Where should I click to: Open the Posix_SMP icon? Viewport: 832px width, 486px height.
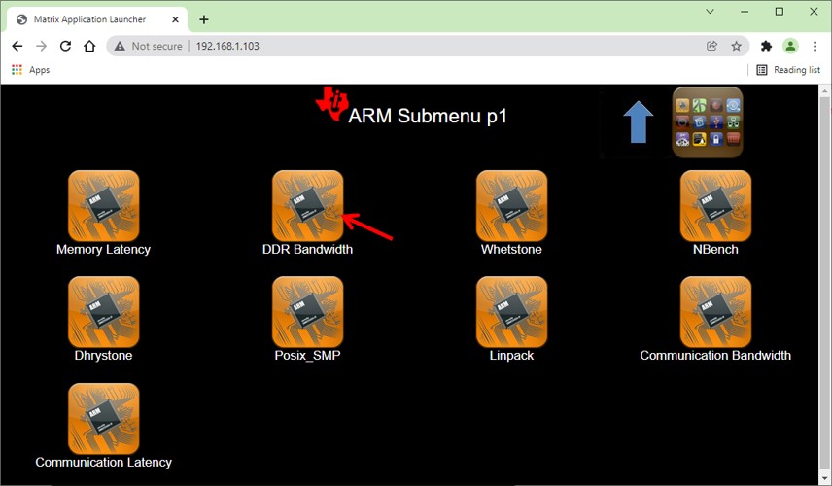(307, 312)
